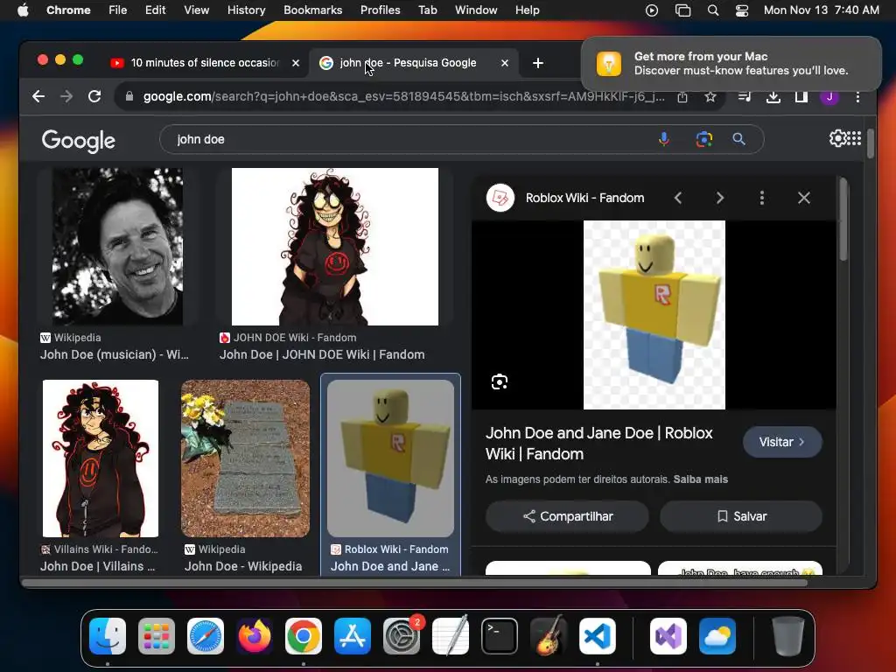
Task: Close the john doe Google tab
Action: coord(505,63)
